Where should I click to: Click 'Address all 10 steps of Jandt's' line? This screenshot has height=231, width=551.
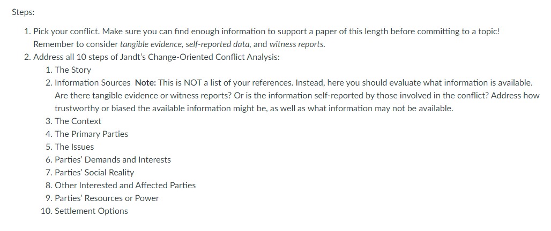click(157, 57)
